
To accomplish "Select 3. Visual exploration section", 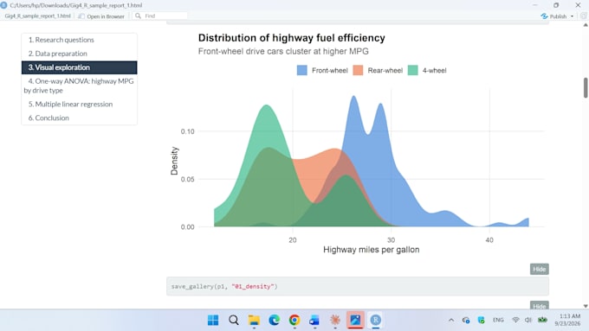I will pyautogui.click(x=80, y=67).
